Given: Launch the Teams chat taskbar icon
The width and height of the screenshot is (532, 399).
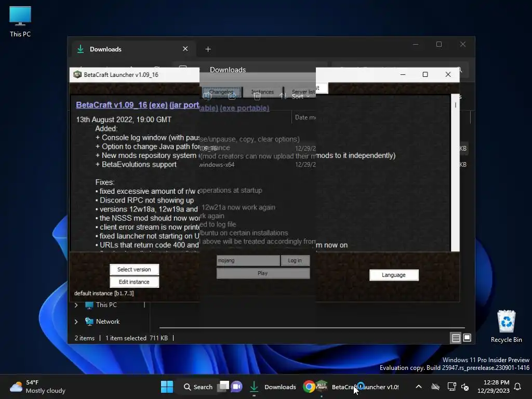Looking at the screenshot, I should [237, 387].
